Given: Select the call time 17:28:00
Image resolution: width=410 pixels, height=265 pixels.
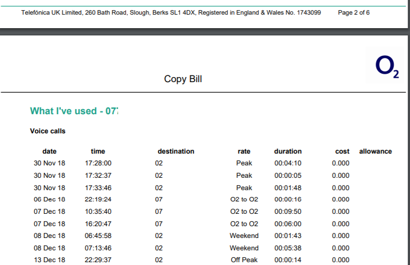Looking at the screenshot, I should [x=98, y=163].
